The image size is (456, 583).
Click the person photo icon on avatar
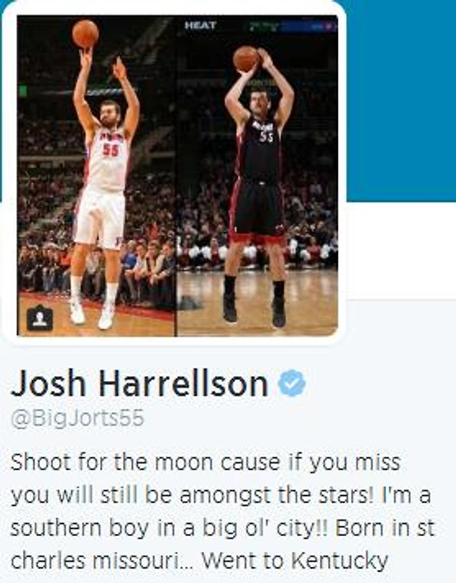[x=40, y=318]
